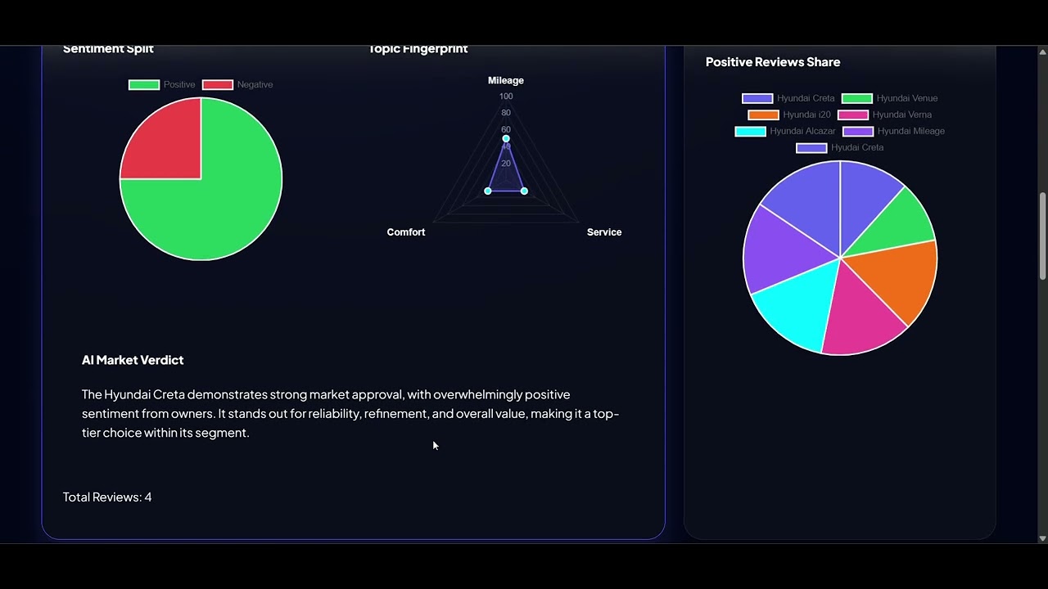Click the radar scale value 80

(x=506, y=113)
